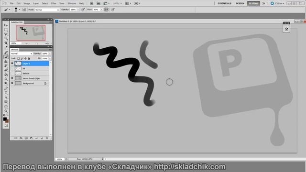The width and height of the screenshot is (306, 172).
Task: Select the Paint Bucket tool
Action: tap(6, 74)
